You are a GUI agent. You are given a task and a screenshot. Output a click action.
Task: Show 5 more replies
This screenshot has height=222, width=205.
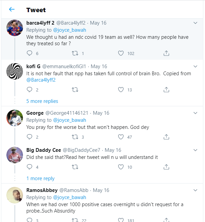point(42,101)
